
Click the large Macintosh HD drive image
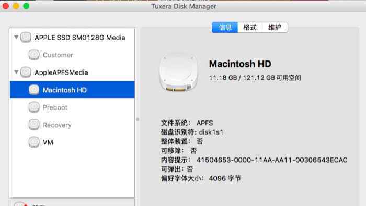click(179, 72)
